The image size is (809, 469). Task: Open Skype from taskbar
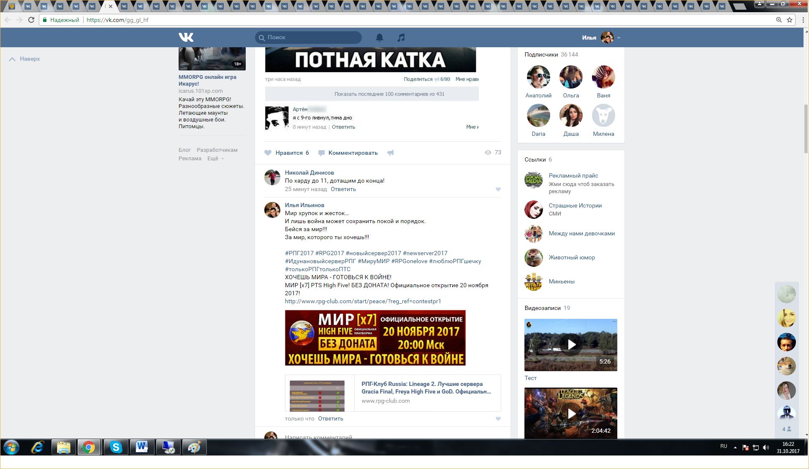pos(116,447)
